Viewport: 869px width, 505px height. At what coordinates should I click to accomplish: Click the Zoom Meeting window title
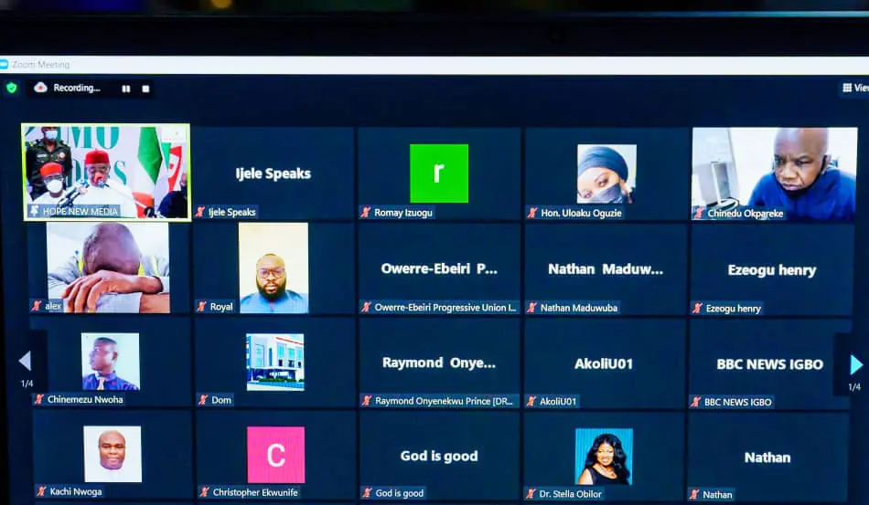[x=40, y=65]
